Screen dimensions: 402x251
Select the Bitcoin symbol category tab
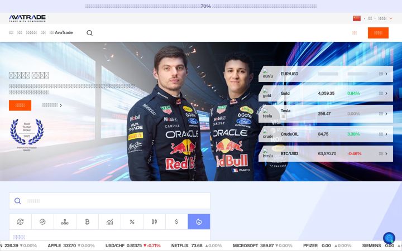click(87, 221)
